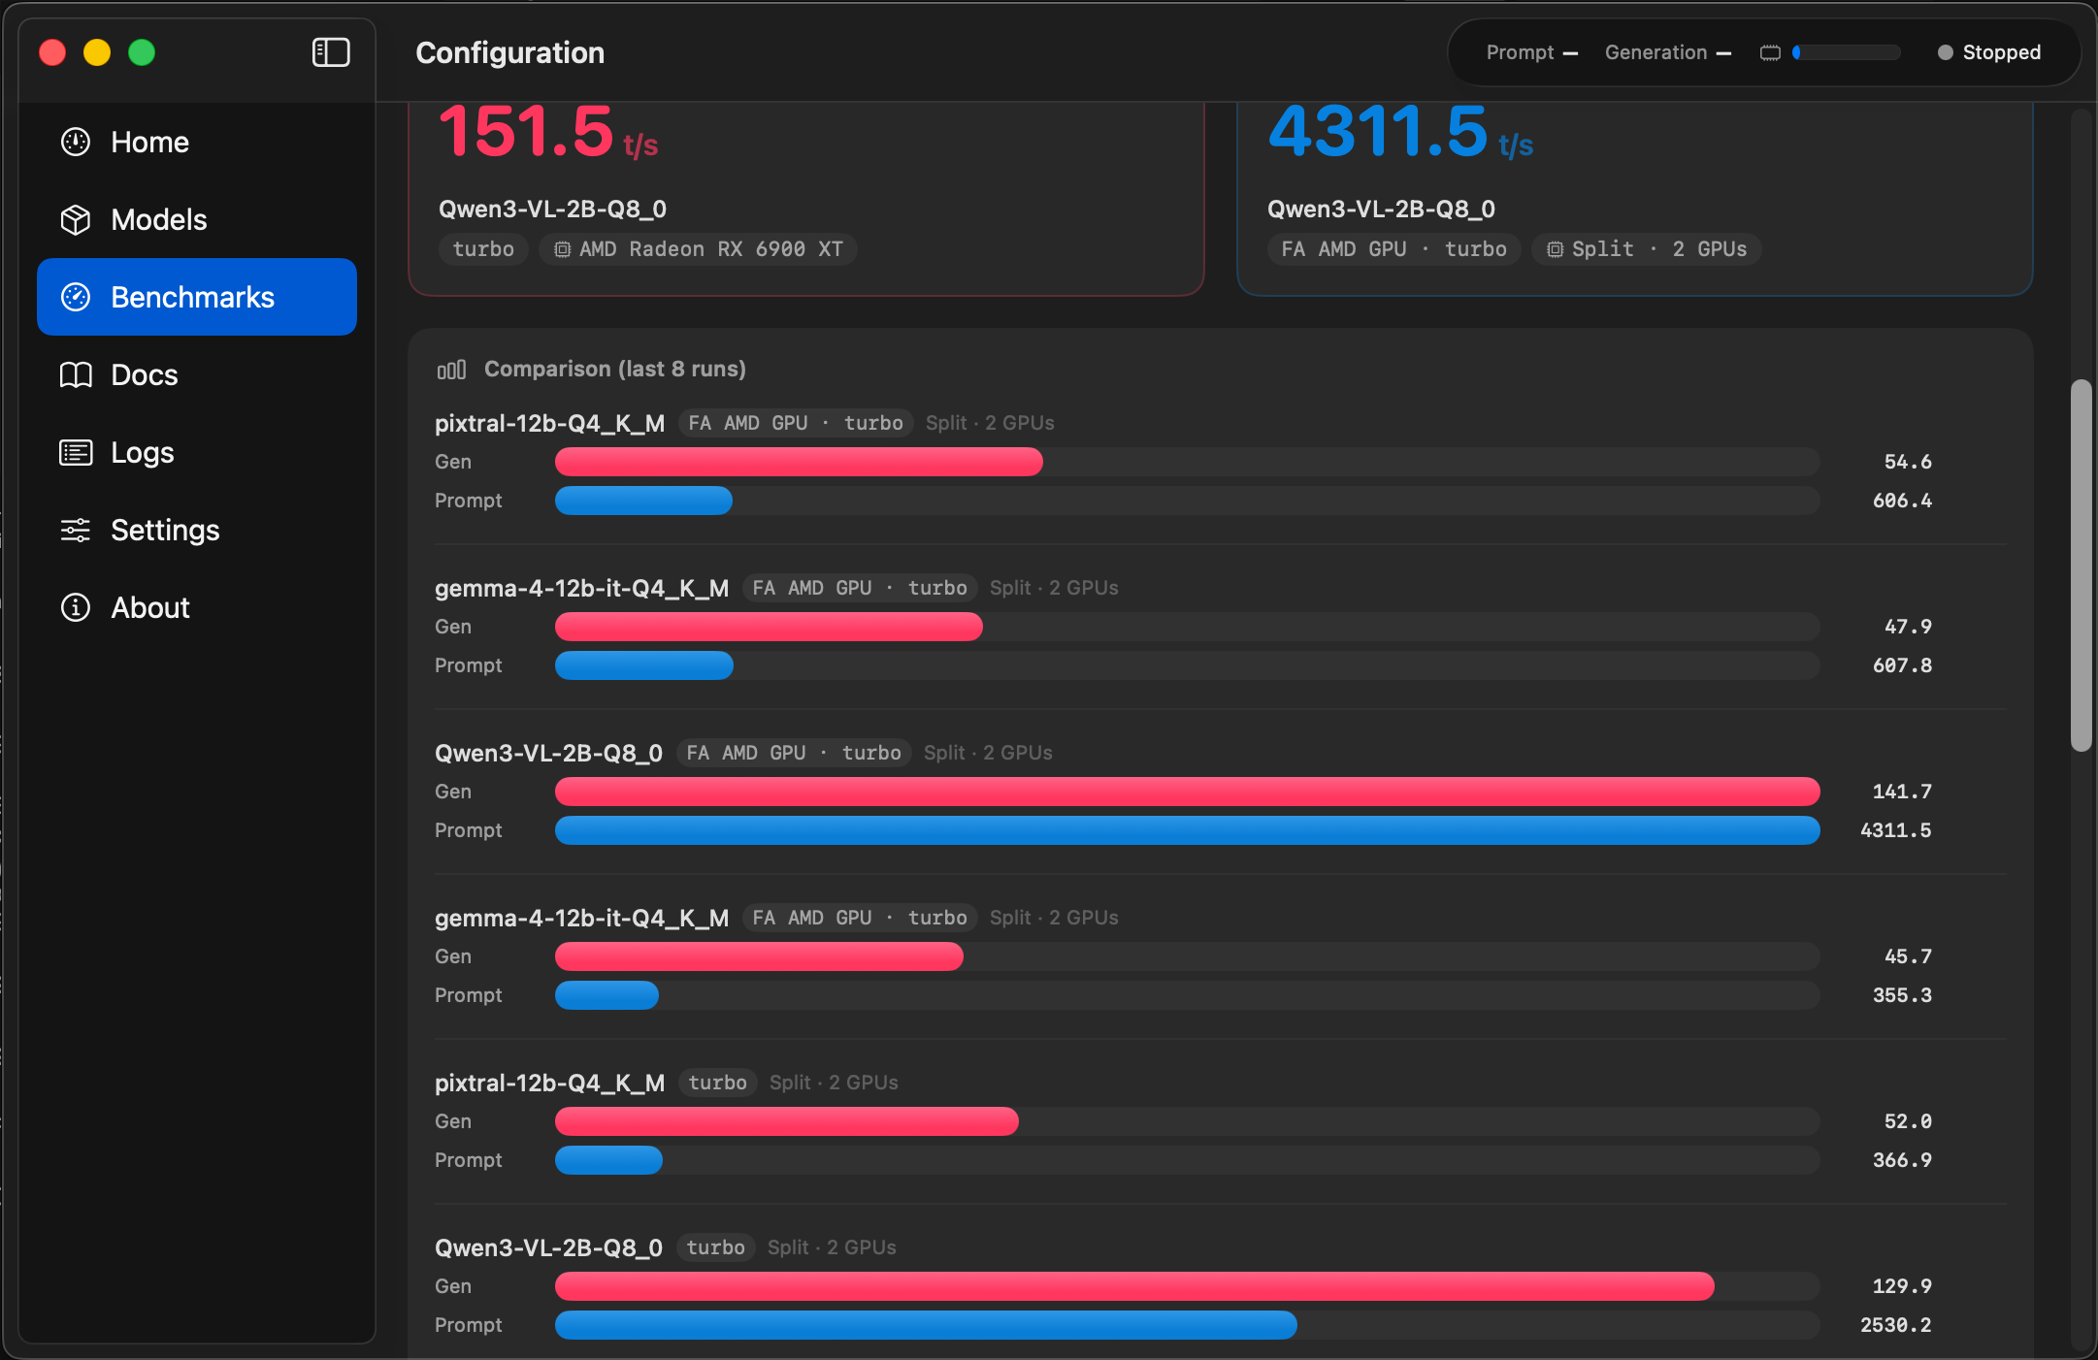Viewport: 2098px width, 1360px height.
Task: Click the 151.5 t/s generation value
Action: point(548,132)
